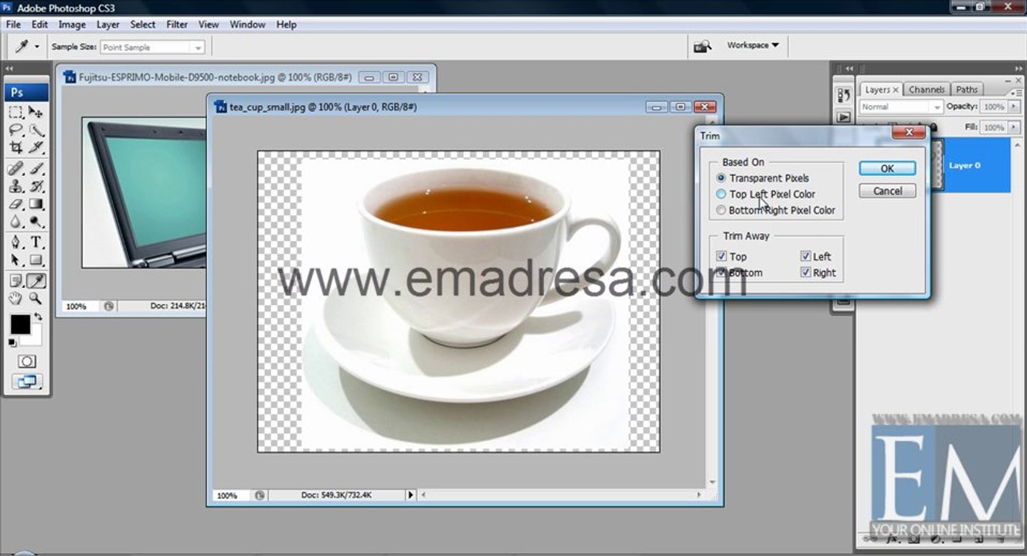This screenshot has height=556, width=1027.
Task: Select the Clone Stamp tool
Action: coord(15,186)
